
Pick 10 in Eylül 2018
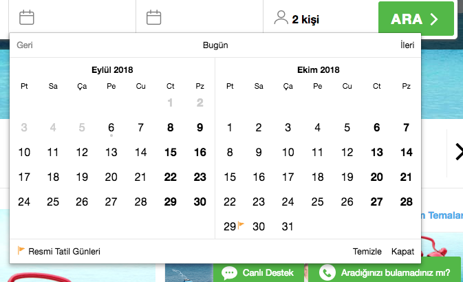(x=24, y=153)
